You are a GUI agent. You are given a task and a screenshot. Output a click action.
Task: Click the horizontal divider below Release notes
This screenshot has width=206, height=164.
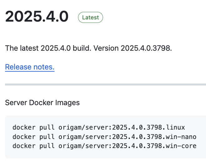tap(105, 85)
